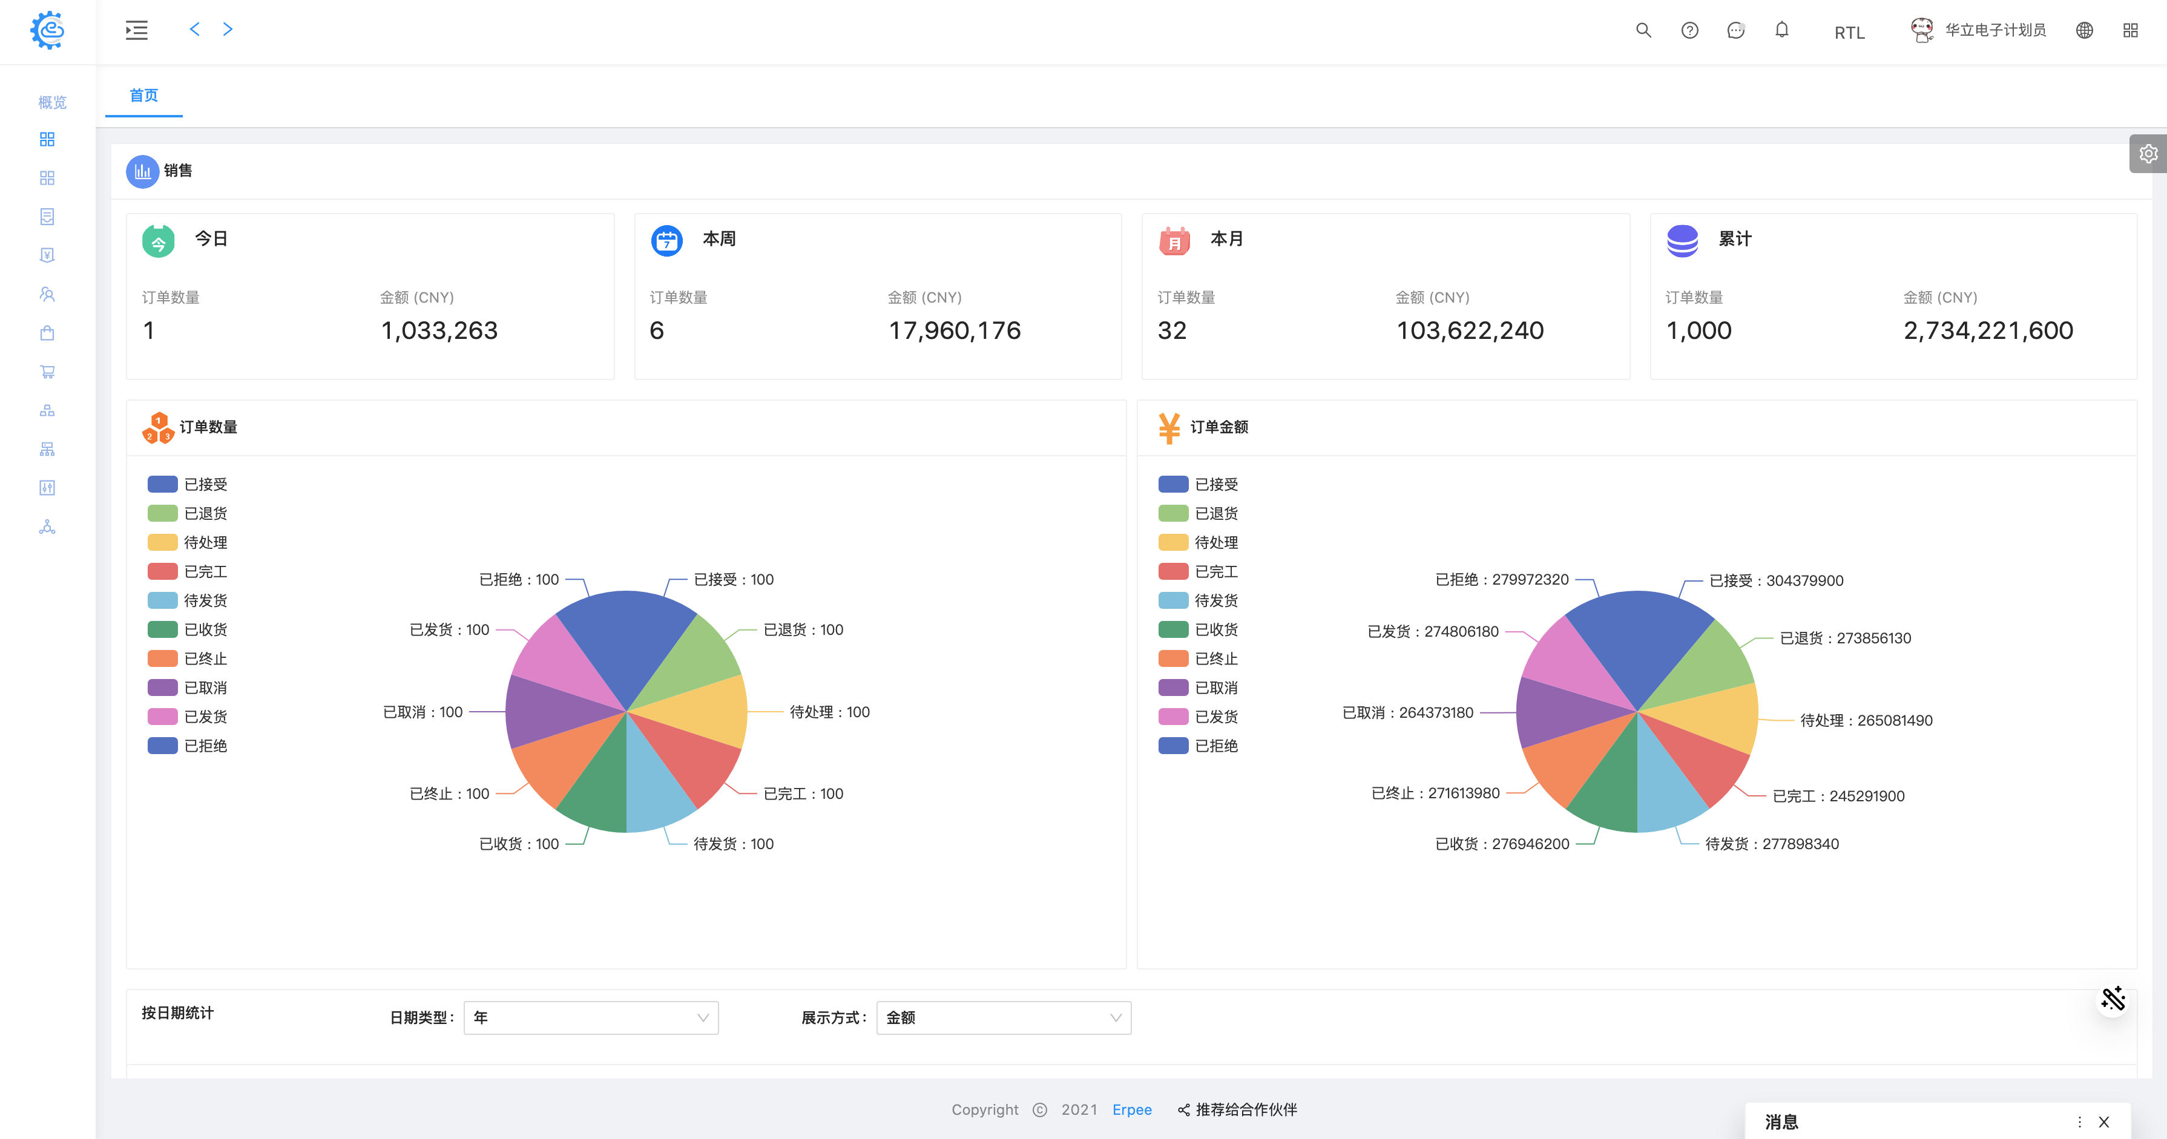Open the shopping bag sidebar icon
Screen dimensions: 2167x1139
point(47,333)
